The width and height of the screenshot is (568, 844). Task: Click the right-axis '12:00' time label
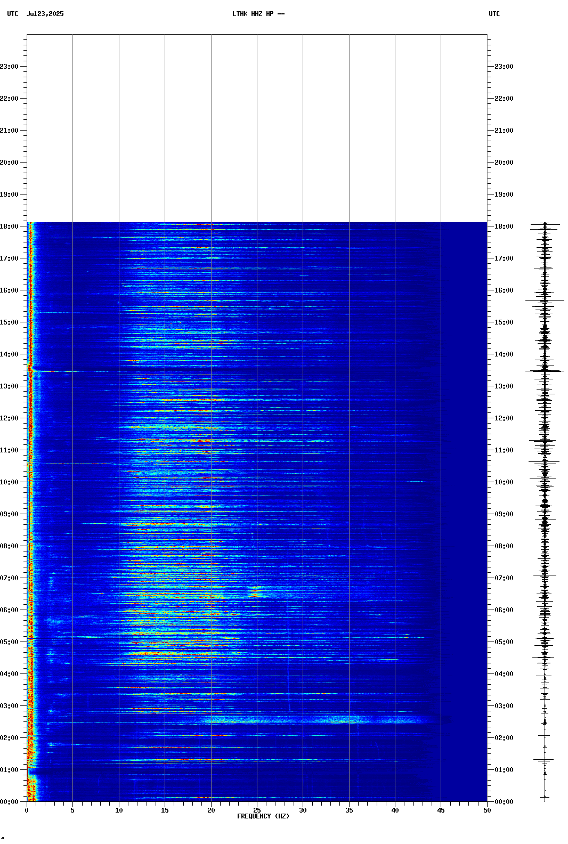tap(504, 418)
